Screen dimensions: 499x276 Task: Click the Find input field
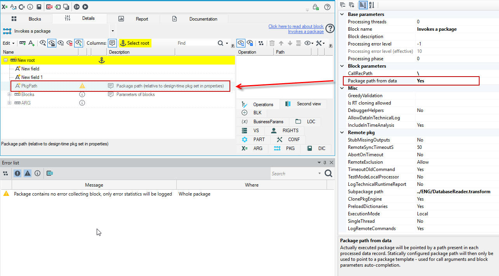click(x=196, y=43)
